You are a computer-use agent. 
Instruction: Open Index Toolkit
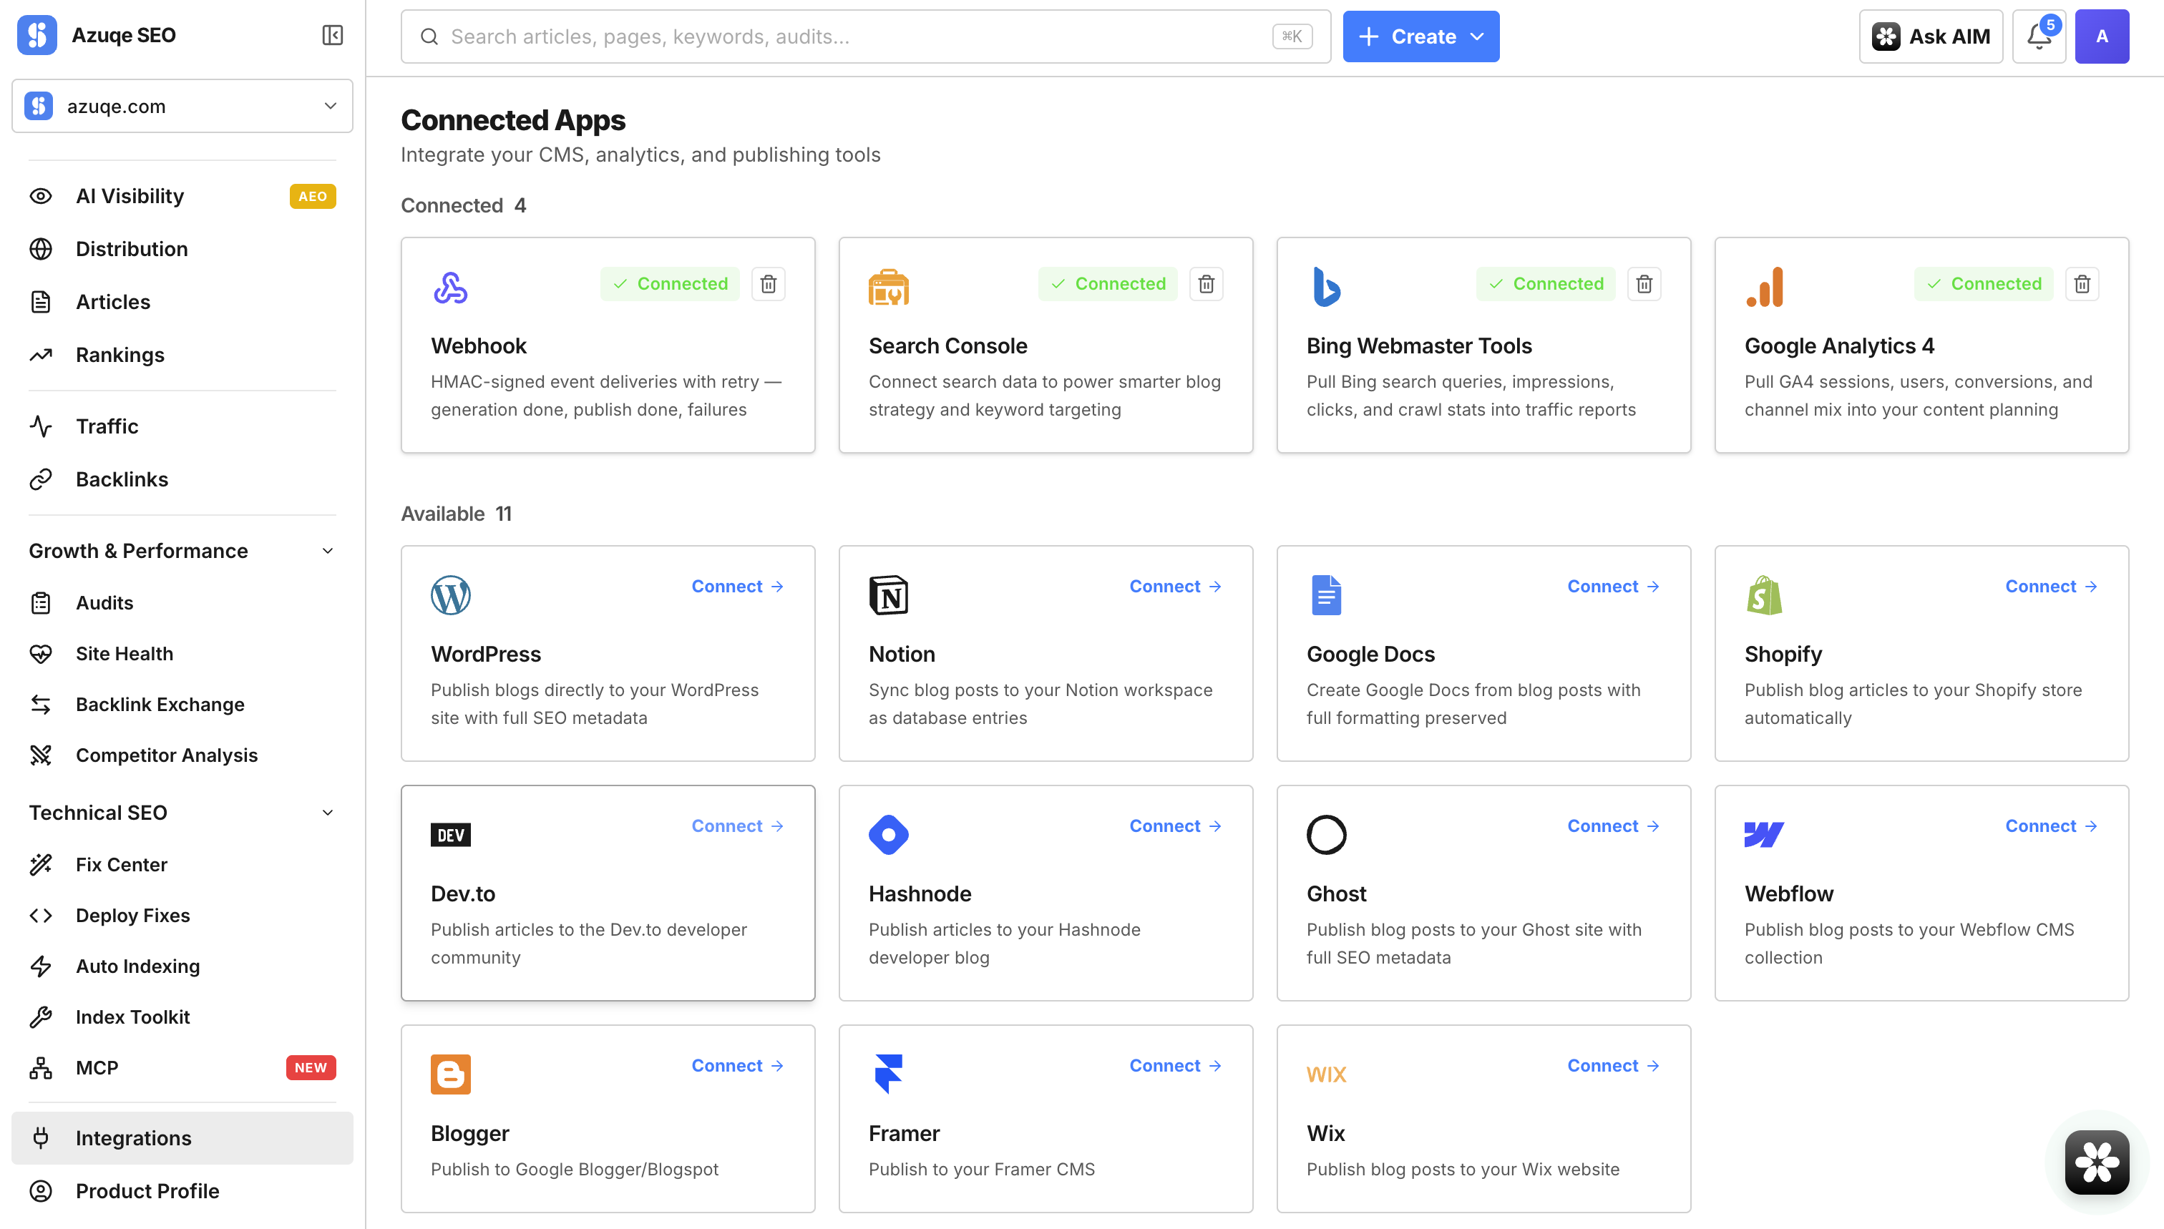tap(182, 1017)
